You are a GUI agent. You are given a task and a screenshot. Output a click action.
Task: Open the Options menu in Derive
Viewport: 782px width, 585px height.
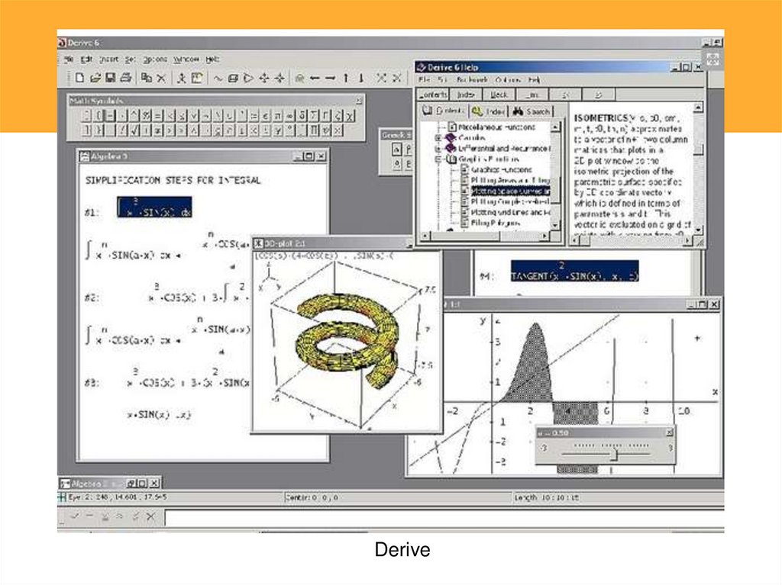tap(154, 59)
